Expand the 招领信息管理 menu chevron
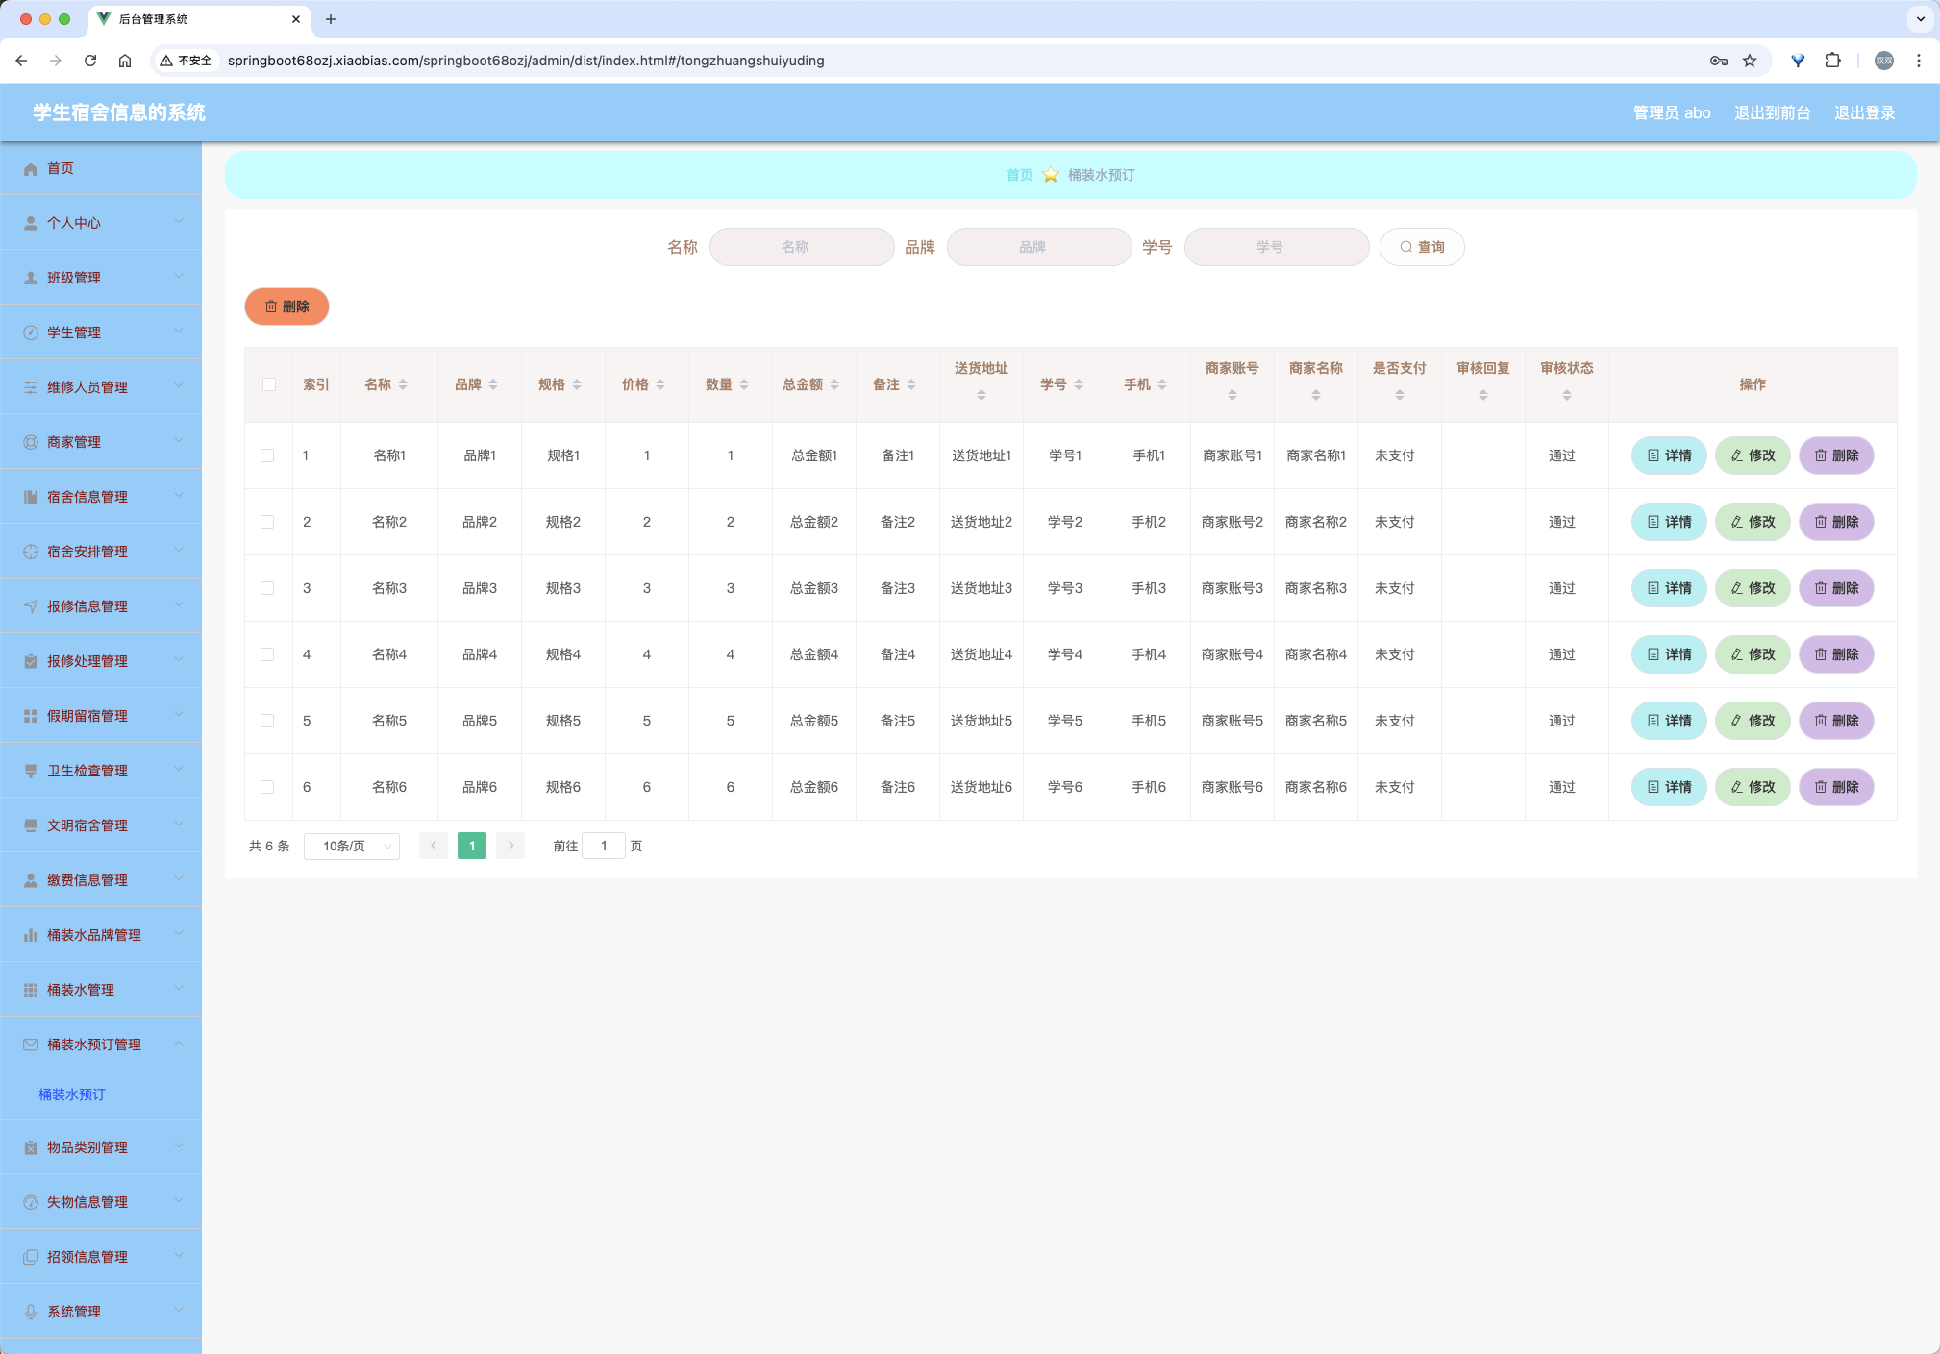1940x1354 pixels. [x=179, y=1256]
